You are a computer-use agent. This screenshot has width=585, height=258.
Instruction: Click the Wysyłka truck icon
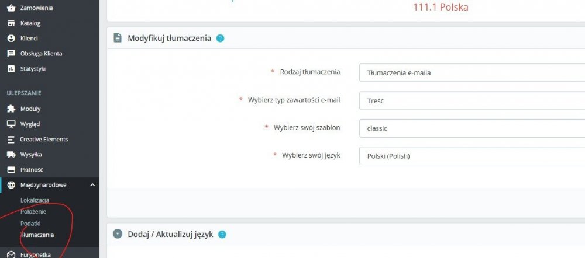pyautogui.click(x=11, y=155)
